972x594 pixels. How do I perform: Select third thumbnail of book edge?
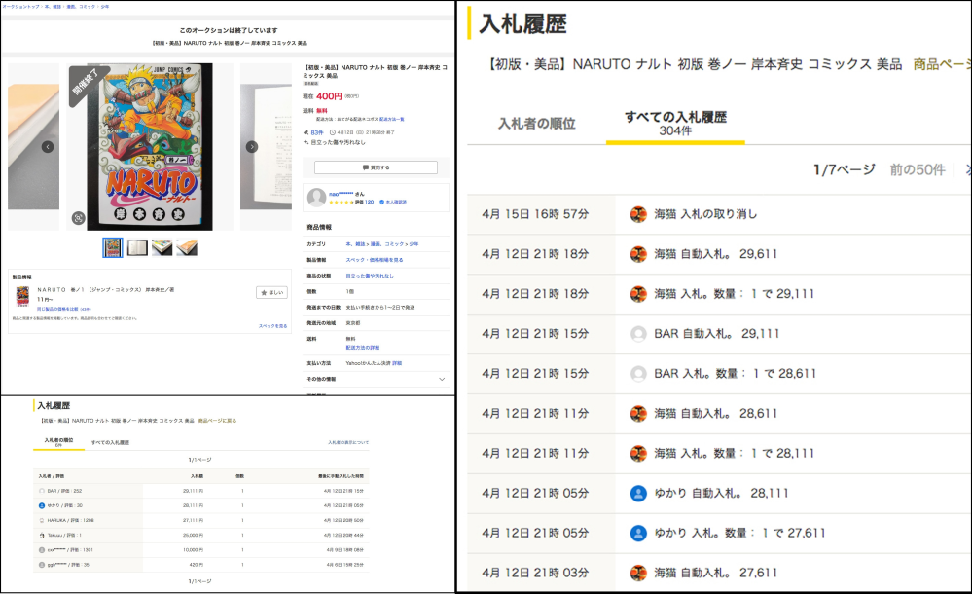click(x=162, y=247)
